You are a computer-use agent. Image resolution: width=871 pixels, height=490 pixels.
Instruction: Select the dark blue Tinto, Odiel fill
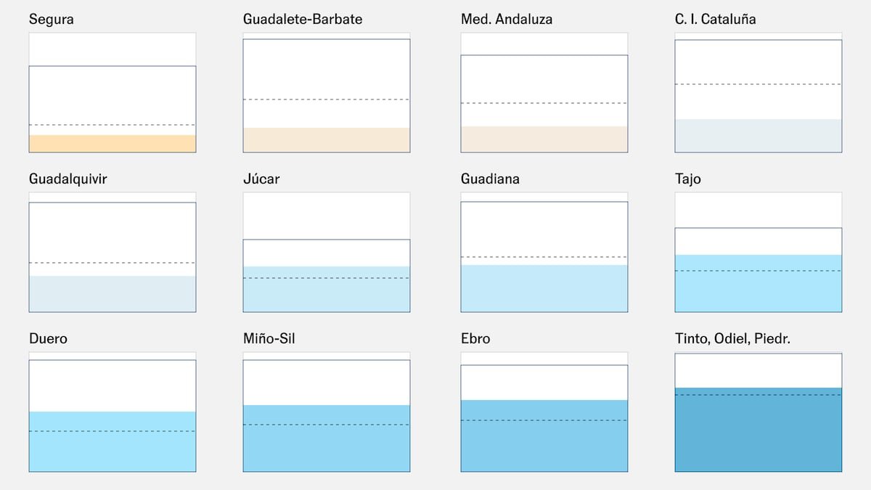758,430
